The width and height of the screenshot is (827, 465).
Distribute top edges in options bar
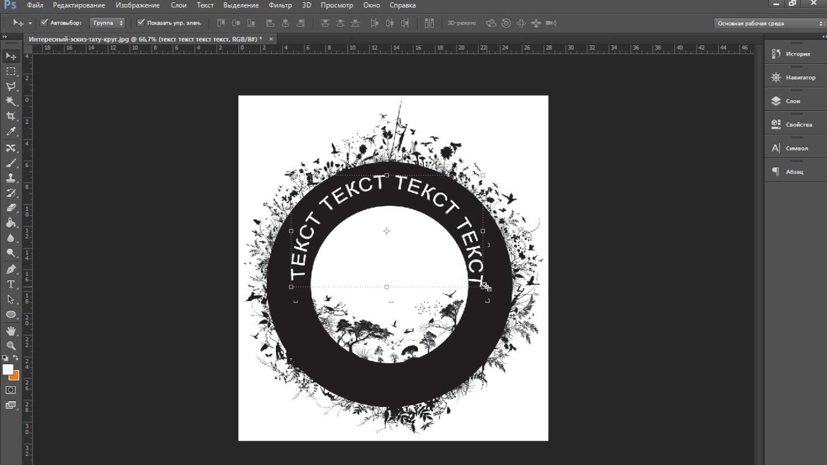point(325,23)
